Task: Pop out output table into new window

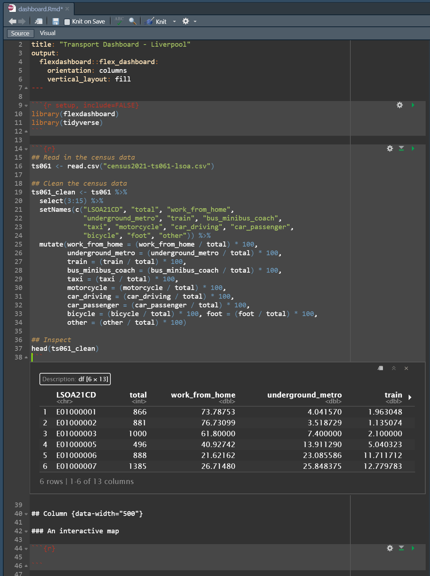Action: coord(380,368)
